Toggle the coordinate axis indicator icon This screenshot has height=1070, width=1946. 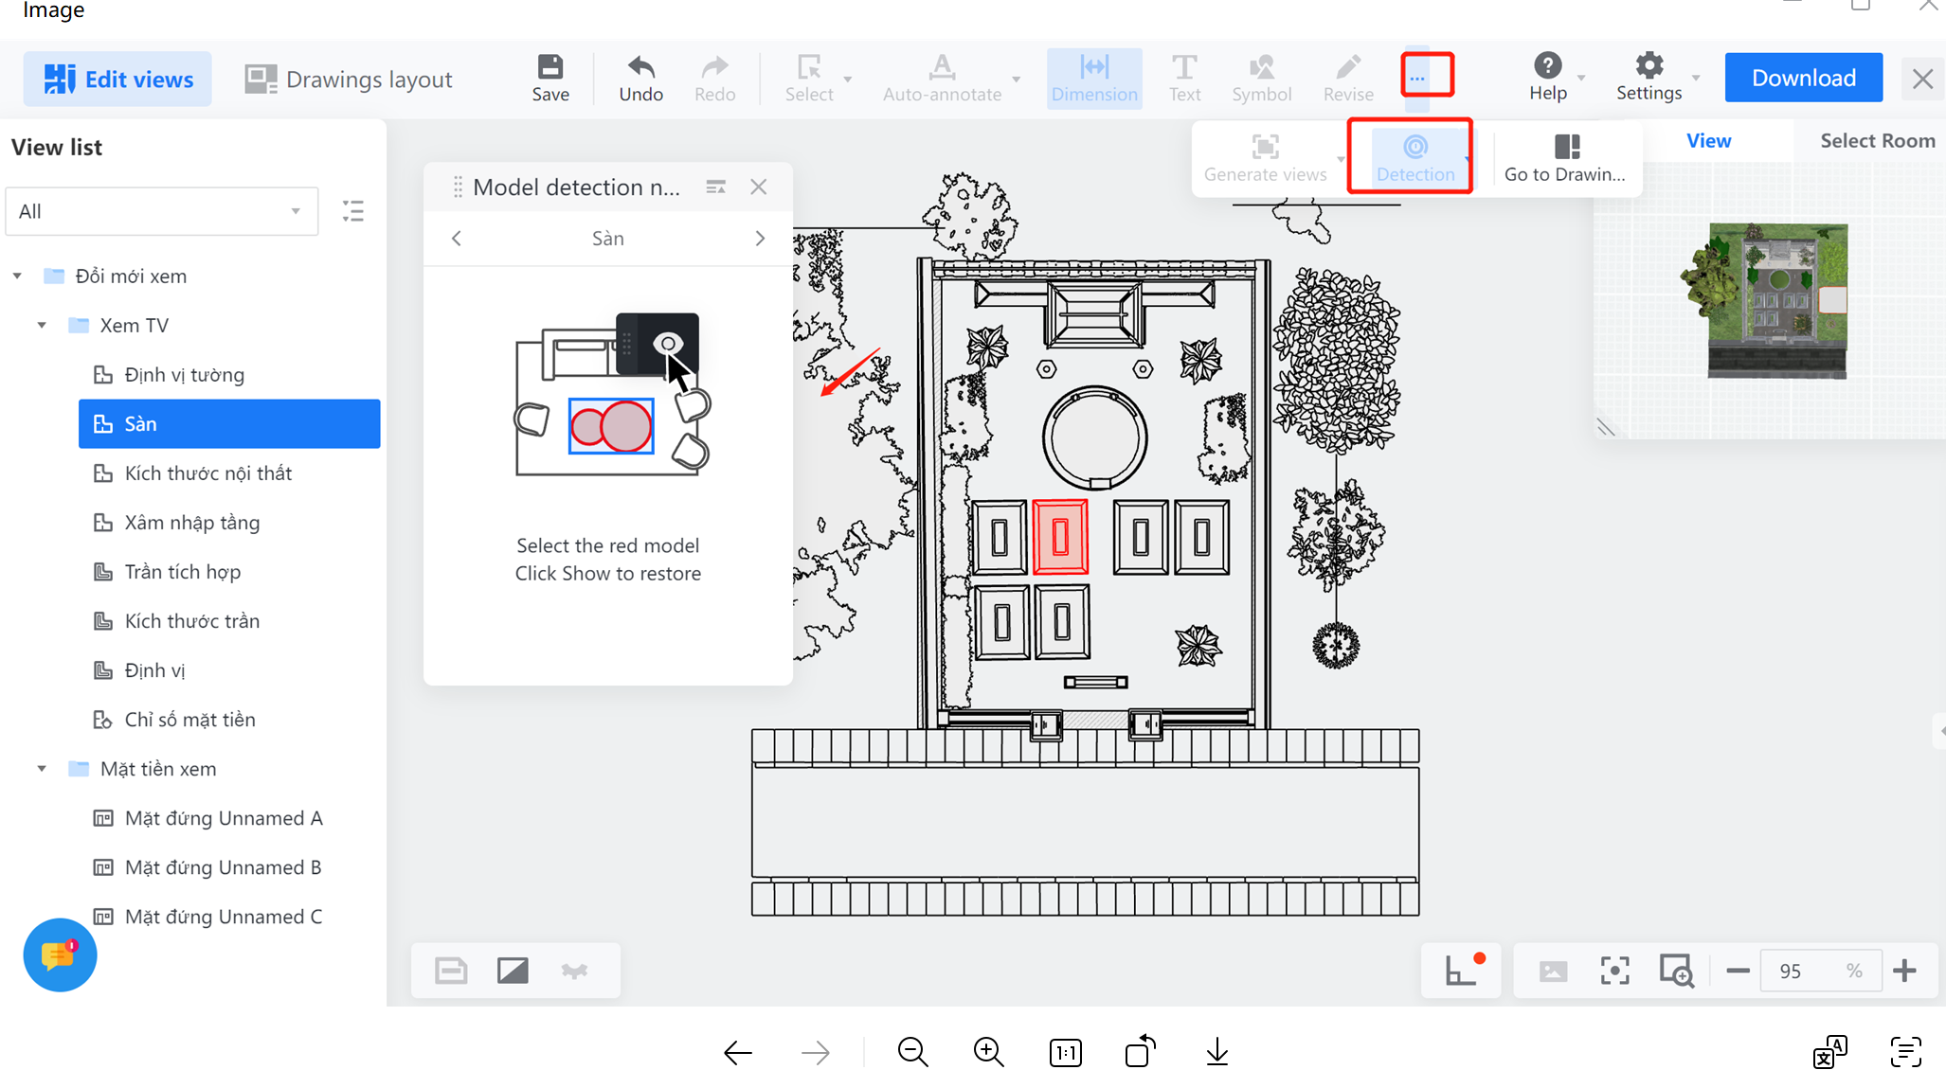tap(1460, 971)
